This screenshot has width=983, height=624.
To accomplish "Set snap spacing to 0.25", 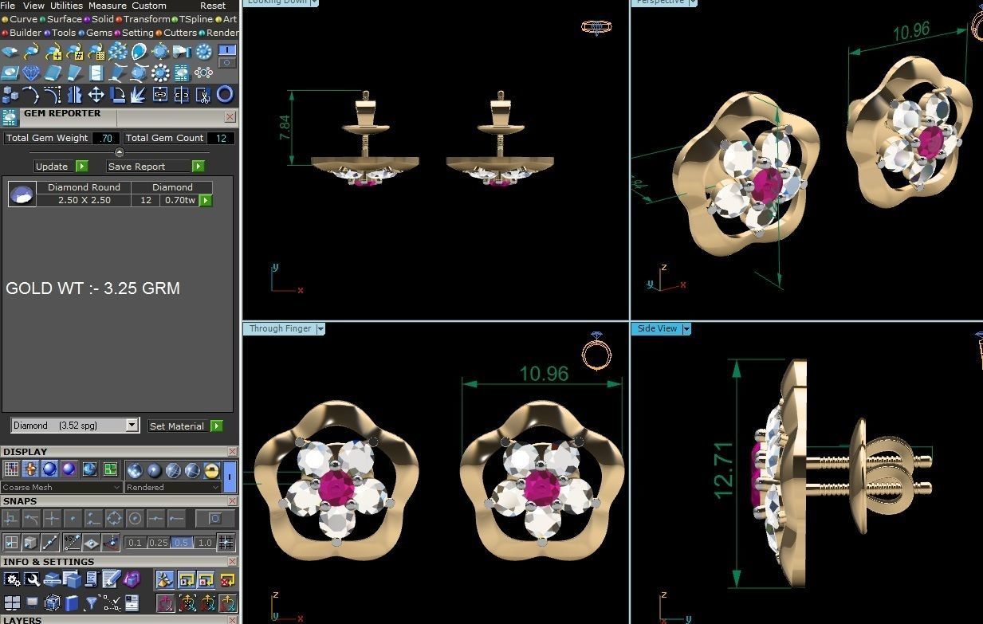I will click(x=159, y=543).
